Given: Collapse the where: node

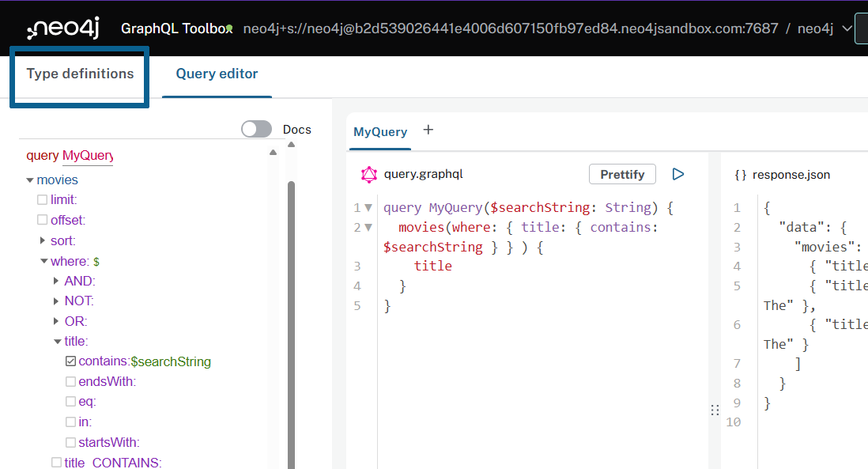Looking at the screenshot, I should pyautogui.click(x=43, y=261).
